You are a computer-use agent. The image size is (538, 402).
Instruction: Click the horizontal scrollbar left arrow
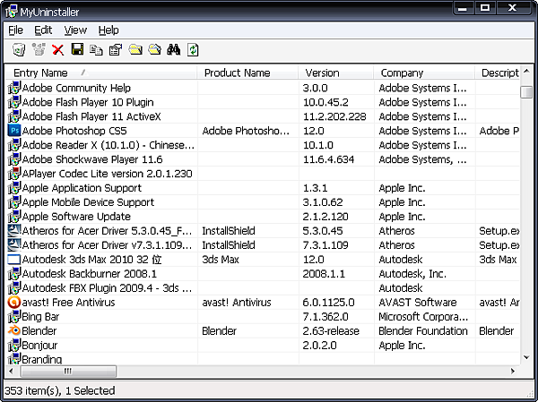click(12, 371)
